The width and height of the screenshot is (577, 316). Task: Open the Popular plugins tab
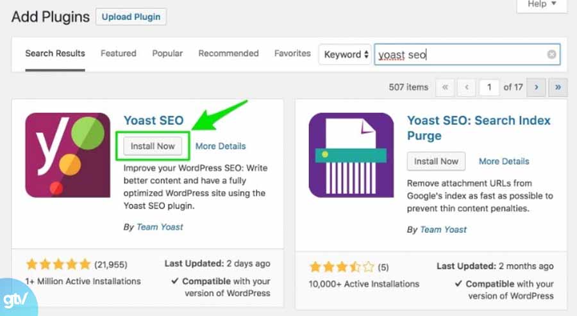click(167, 54)
